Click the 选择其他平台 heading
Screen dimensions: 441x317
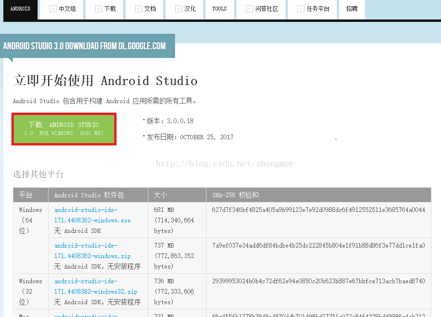(38, 174)
